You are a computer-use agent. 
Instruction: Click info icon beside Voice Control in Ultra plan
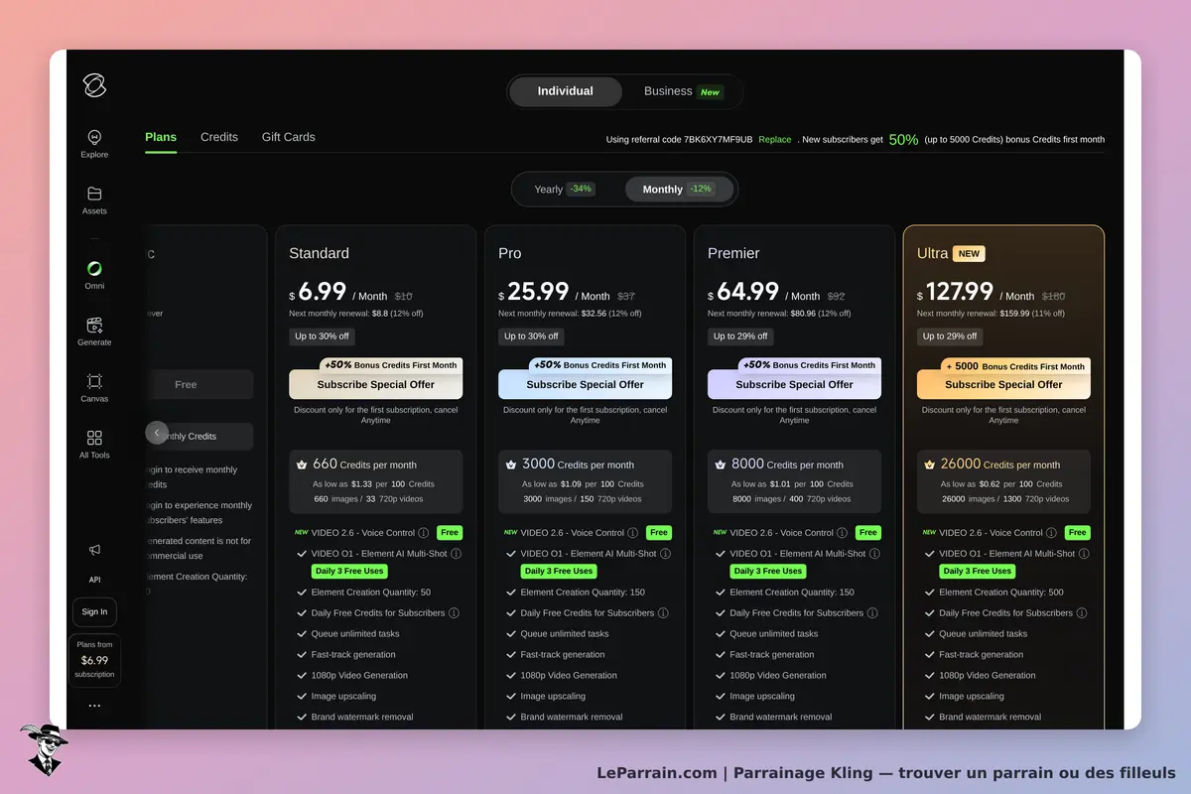click(1052, 533)
